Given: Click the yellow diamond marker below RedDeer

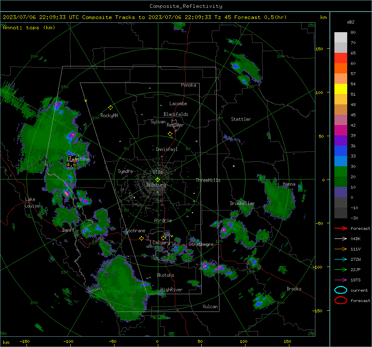Looking at the screenshot, I should (170, 134).
